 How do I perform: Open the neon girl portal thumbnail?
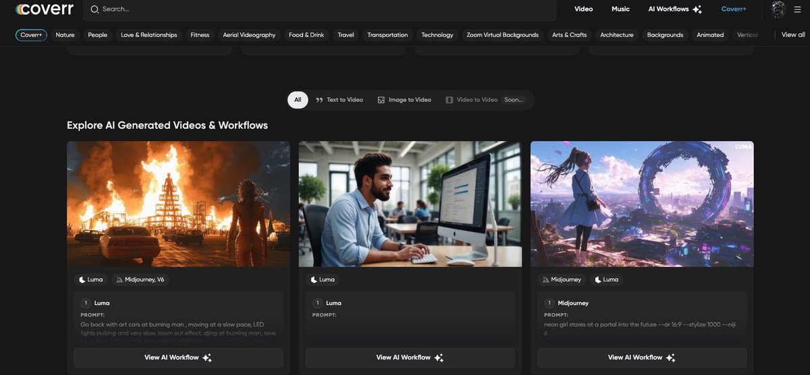point(642,204)
